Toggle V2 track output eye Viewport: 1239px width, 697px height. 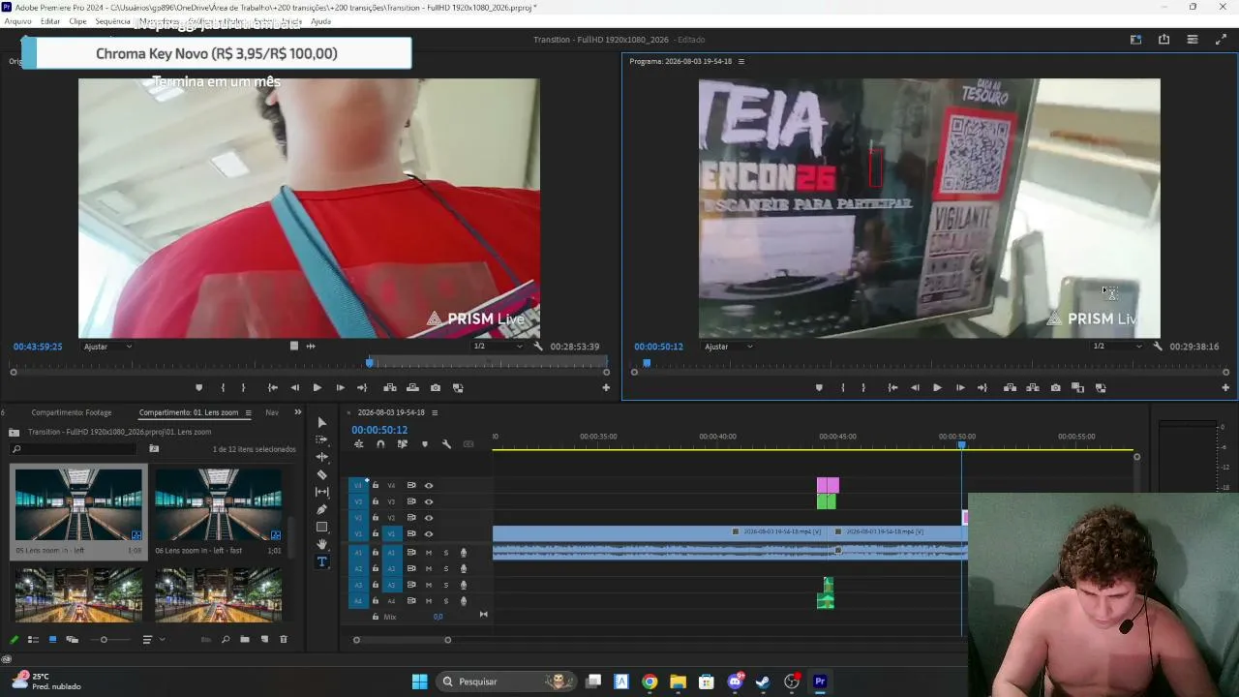[x=429, y=518]
